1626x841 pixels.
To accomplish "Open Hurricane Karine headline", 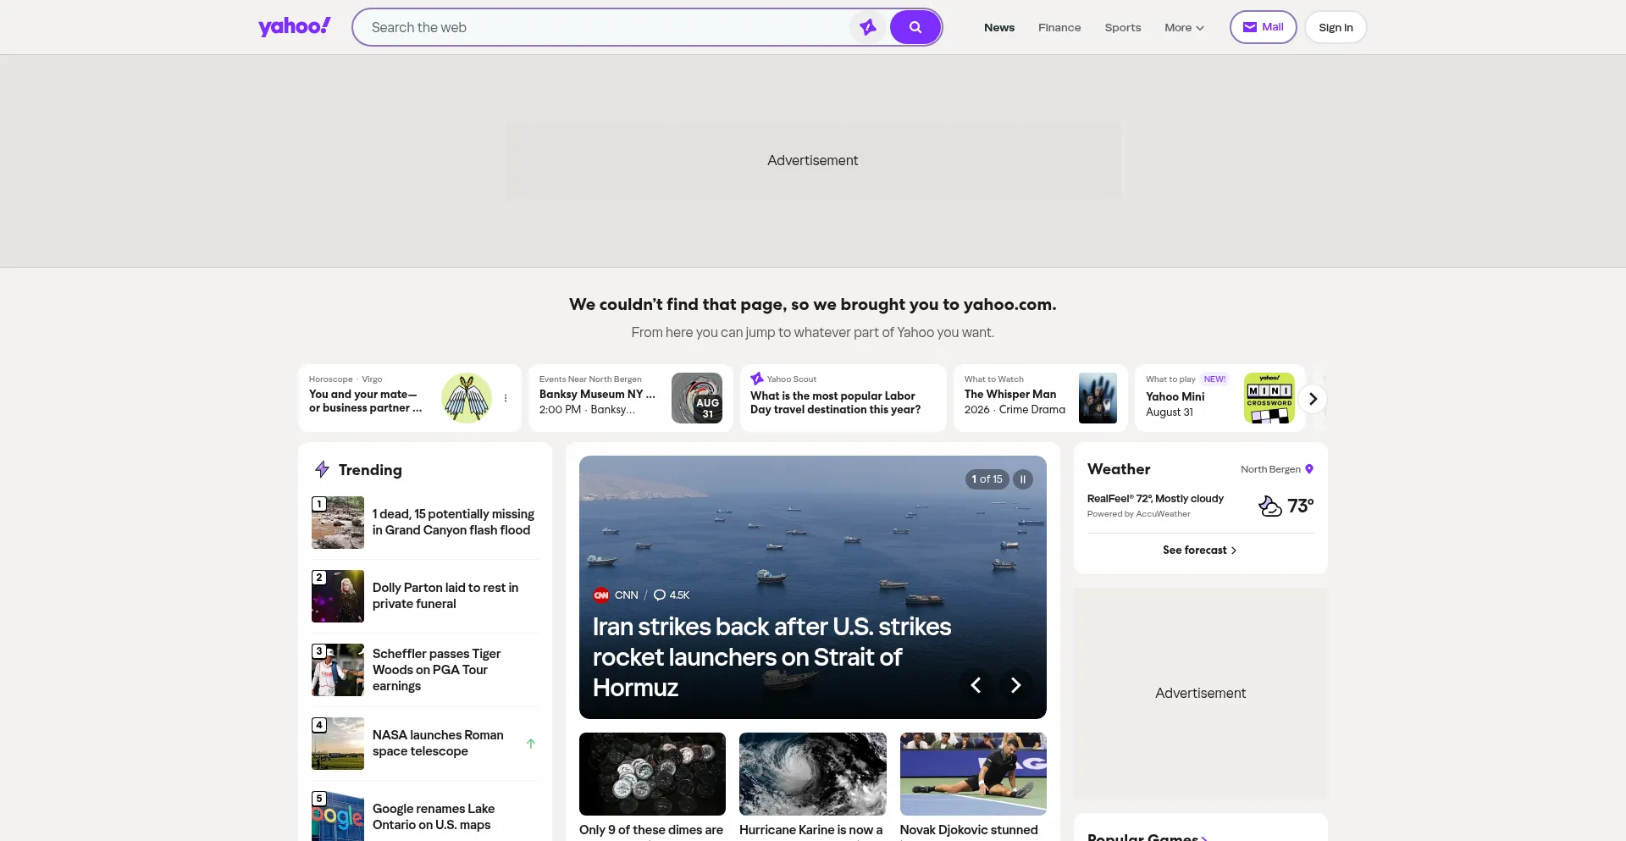I will coord(810,831).
